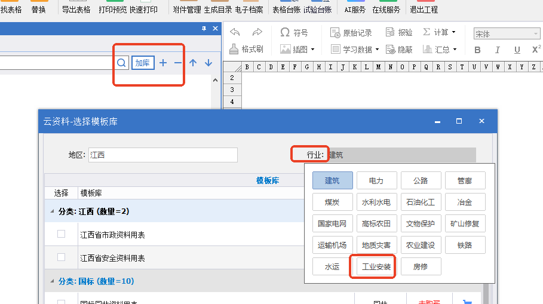Click the redo arrow icon

[257, 32]
